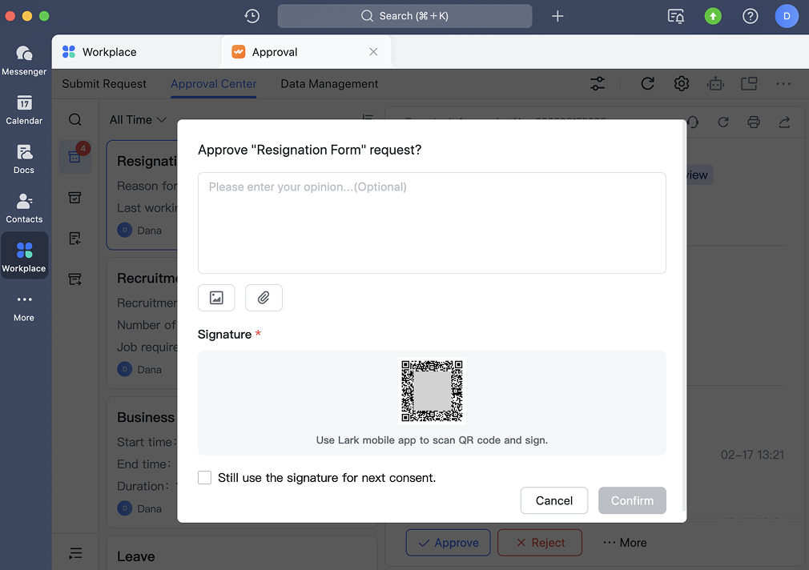This screenshot has height=570, width=809.
Task: Open Calendar from the sidebar
Action: [24, 110]
